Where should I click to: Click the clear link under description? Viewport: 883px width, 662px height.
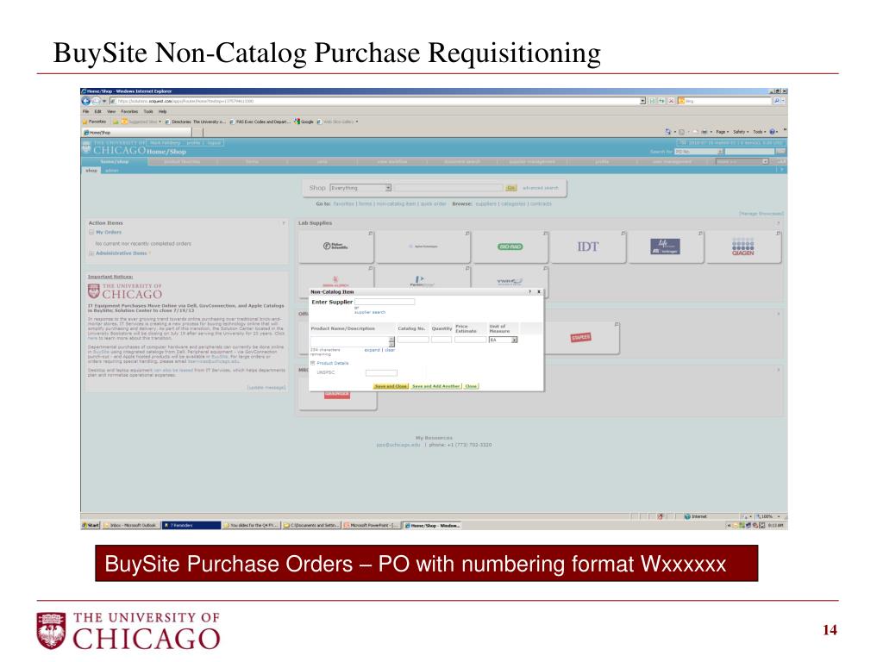coord(390,350)
